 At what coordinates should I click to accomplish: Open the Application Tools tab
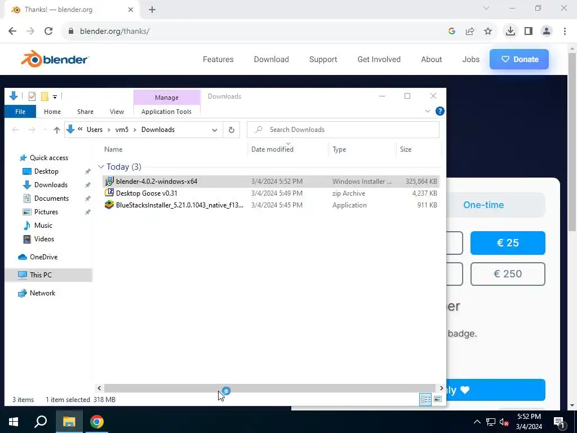[166, 112]
